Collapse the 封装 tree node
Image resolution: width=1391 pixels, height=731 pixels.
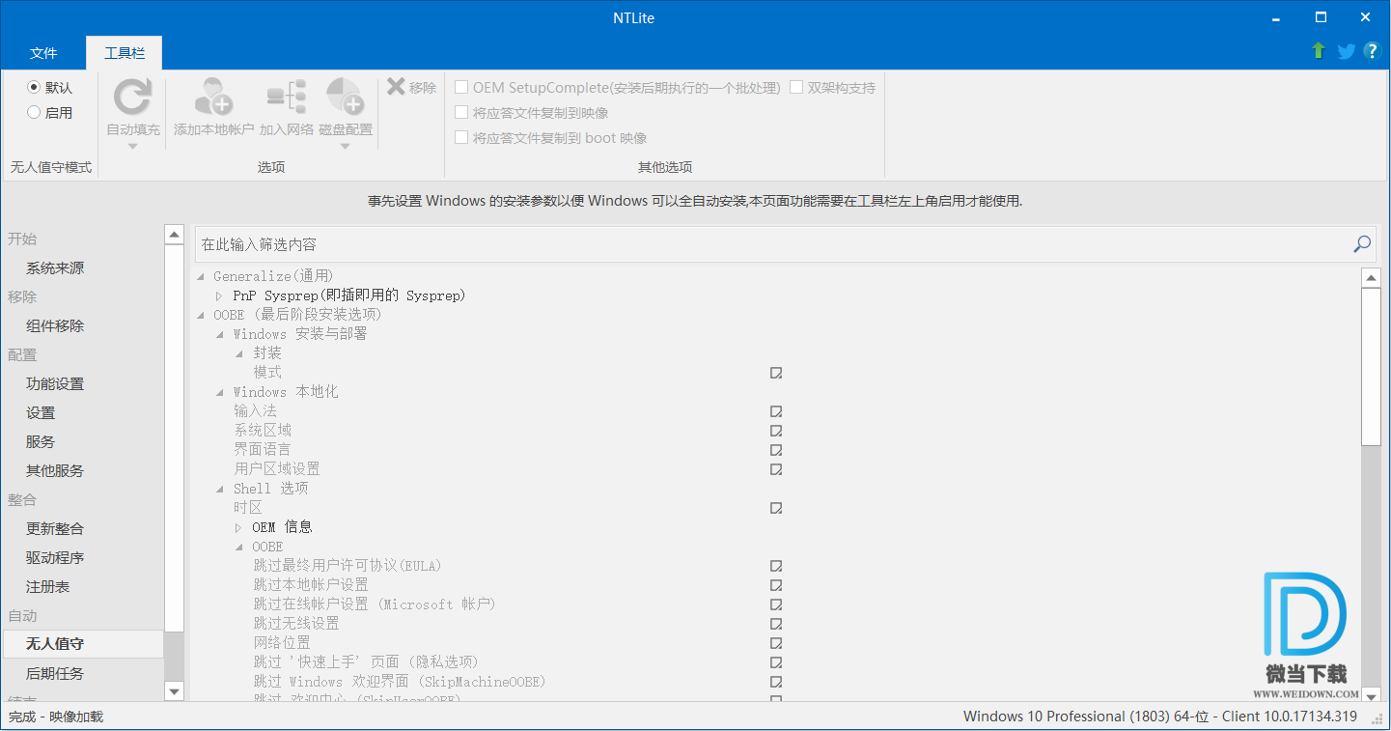(x=239, y=353)
